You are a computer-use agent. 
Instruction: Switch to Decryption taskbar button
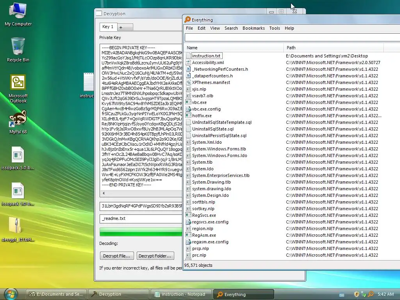tap(120, 294)
